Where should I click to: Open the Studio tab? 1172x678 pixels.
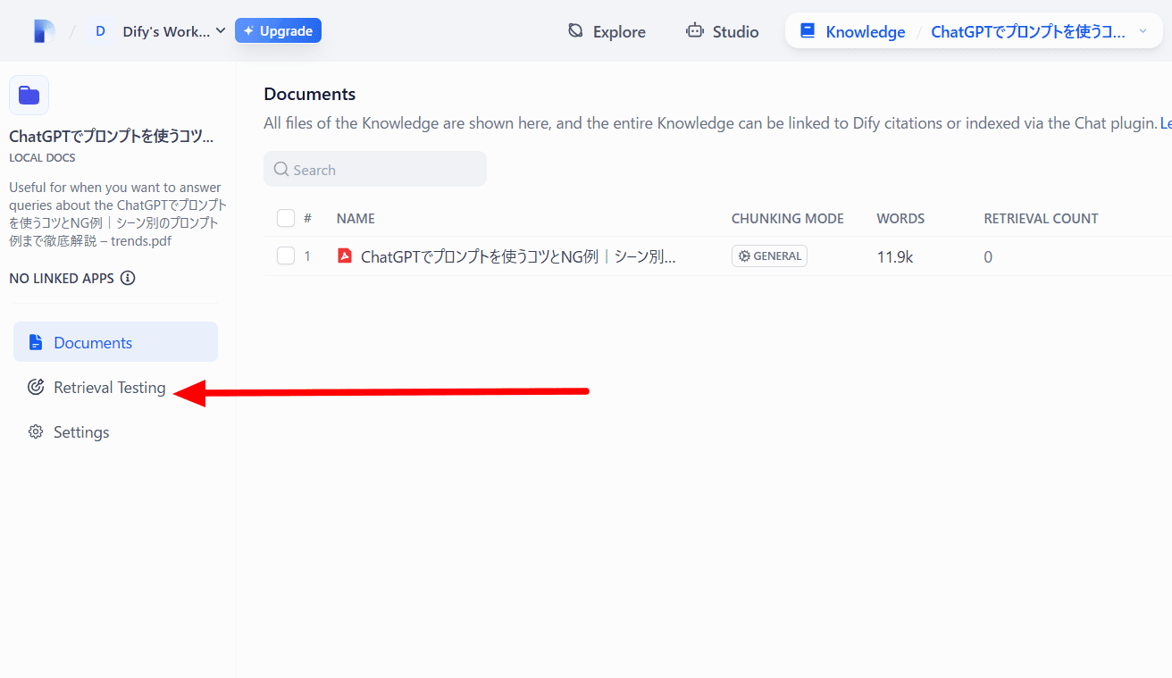pos(722,31)
